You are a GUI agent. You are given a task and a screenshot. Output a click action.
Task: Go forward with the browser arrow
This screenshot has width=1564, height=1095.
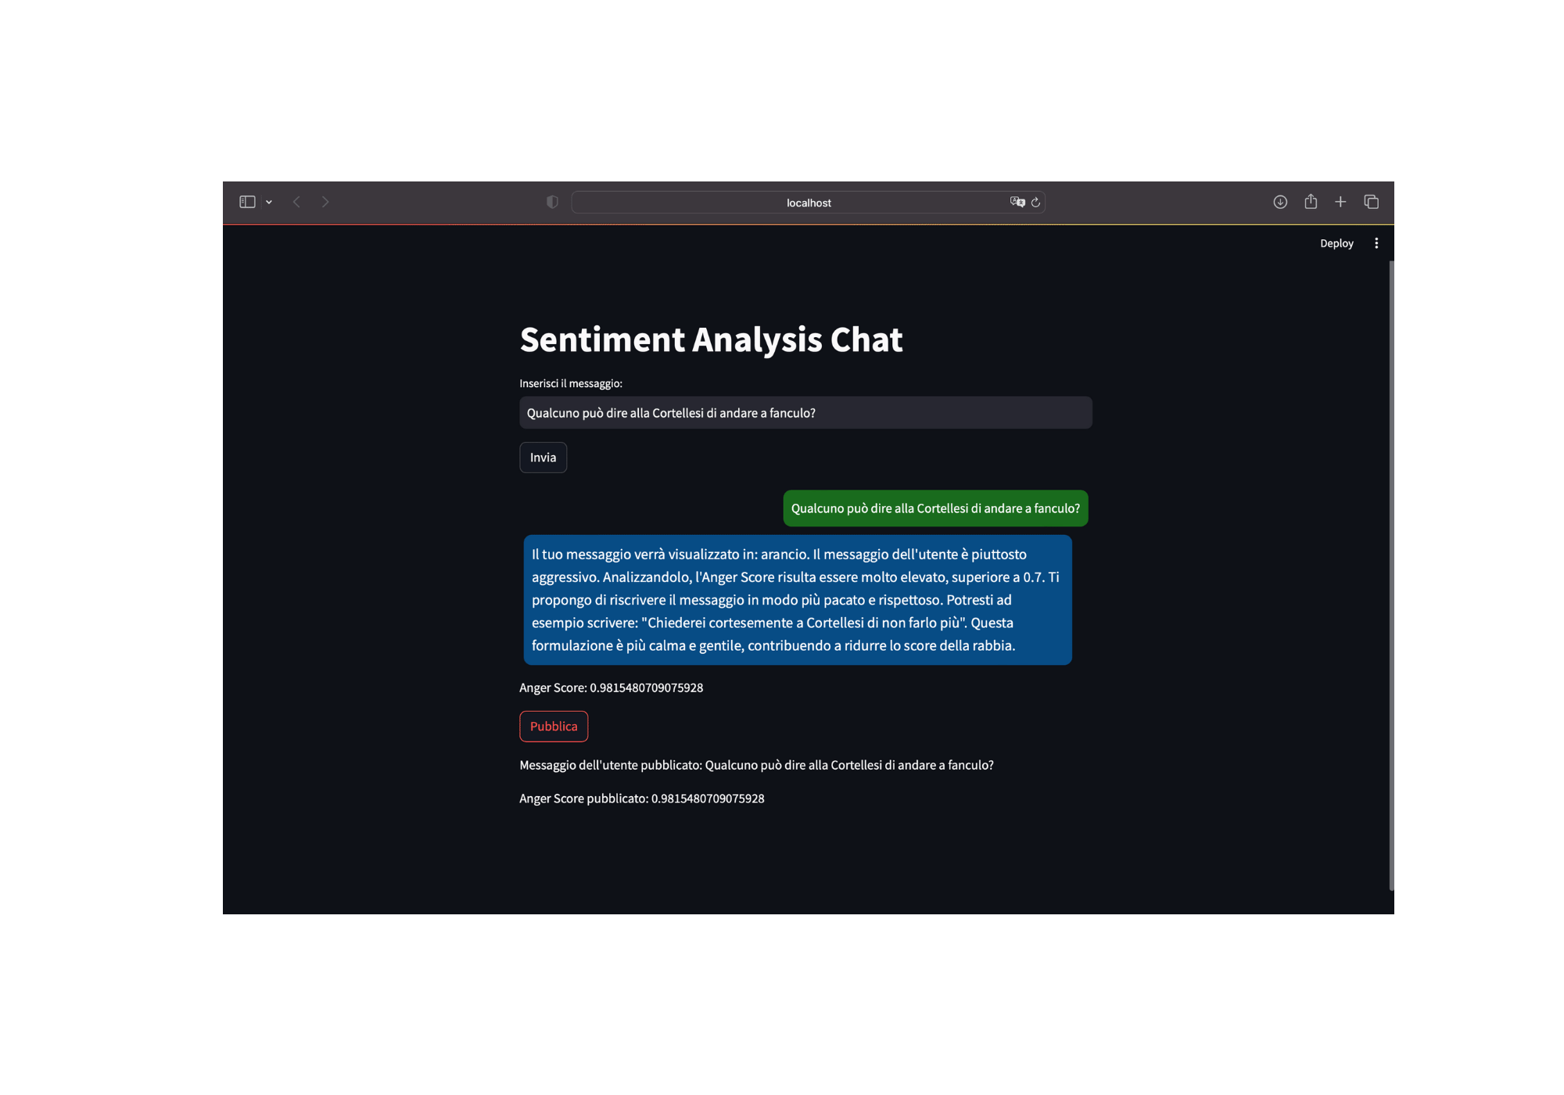325,202
